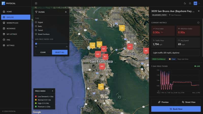The image size is (203, 114).
Task: Enable the Digital type checkbox
Action: pyautogui.click(x=36, y=22)
